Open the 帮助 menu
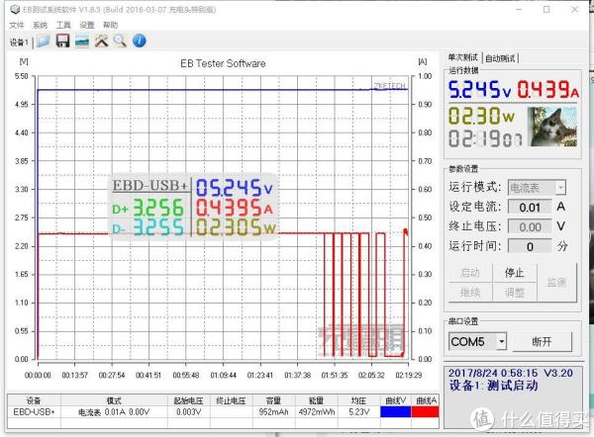Image resolution: width=594 pixels, height=437 pixels. coord(110,25)
